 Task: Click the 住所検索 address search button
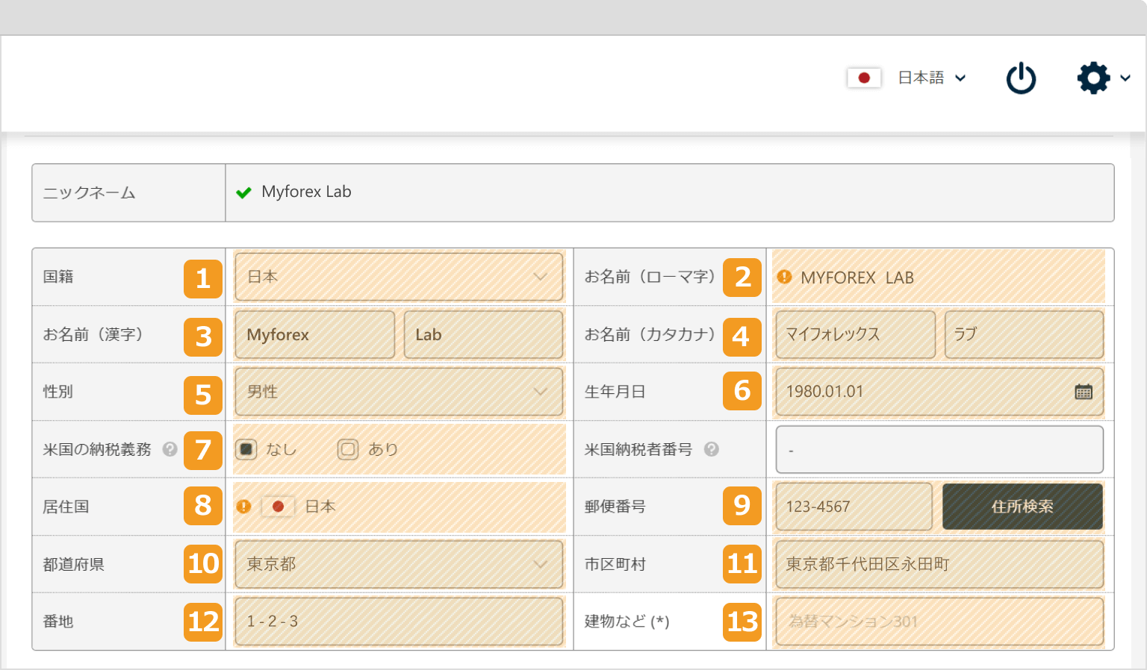point(1022,507)
